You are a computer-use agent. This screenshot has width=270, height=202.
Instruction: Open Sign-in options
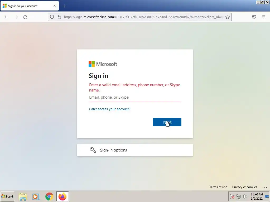pyautogui.click(x=135, y=150)
